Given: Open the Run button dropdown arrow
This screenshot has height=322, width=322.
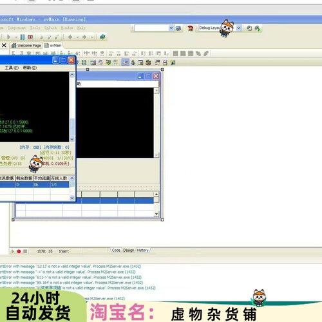Looking at the screenshot, I should click(x=16, y=37).
